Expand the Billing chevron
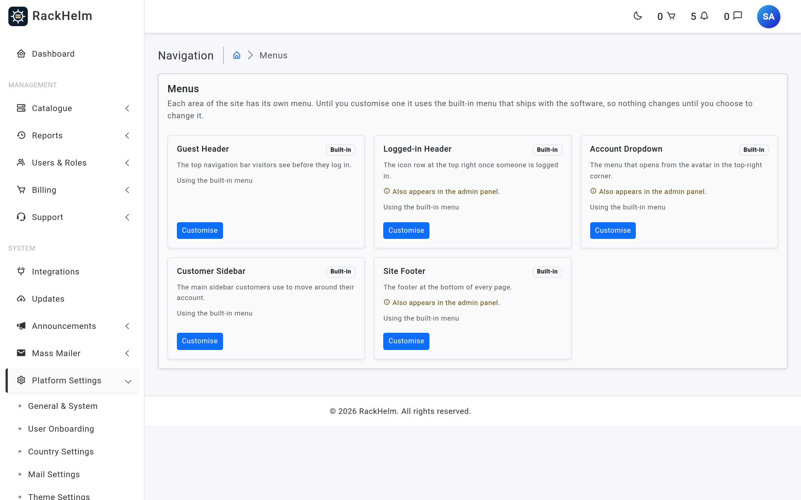 [127, 190]
